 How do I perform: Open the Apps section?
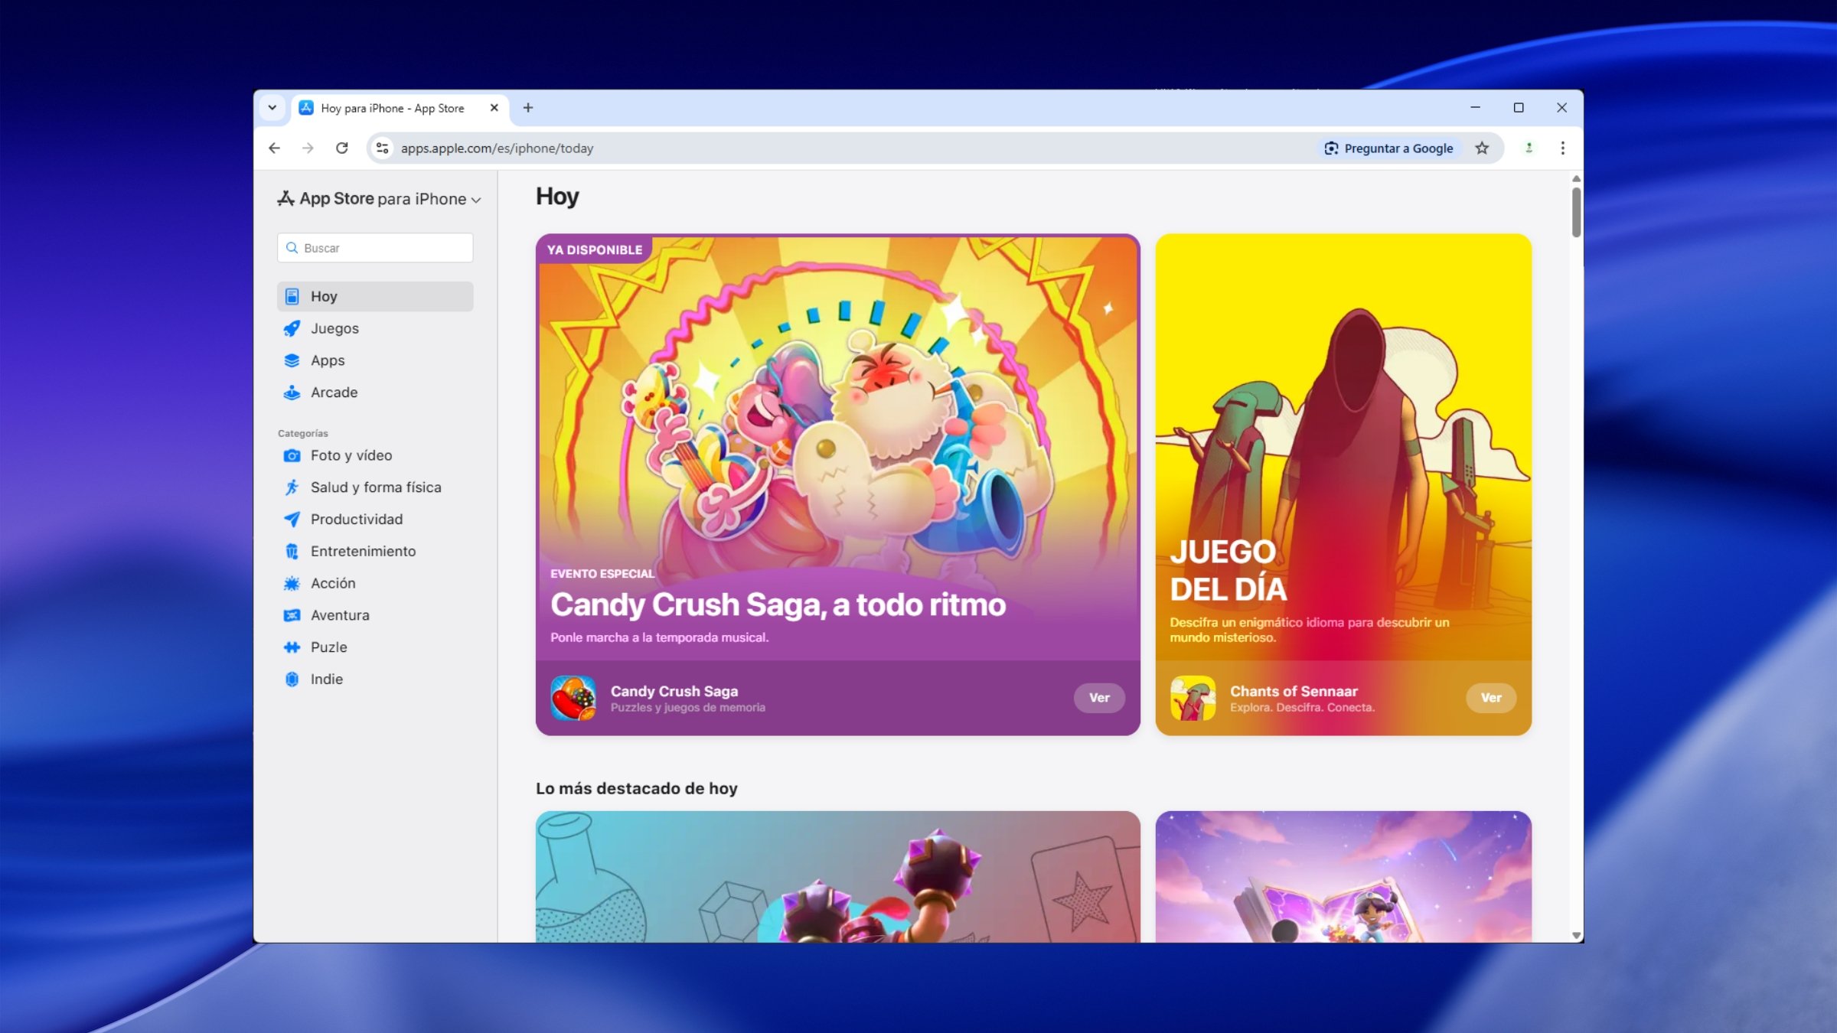329,360
